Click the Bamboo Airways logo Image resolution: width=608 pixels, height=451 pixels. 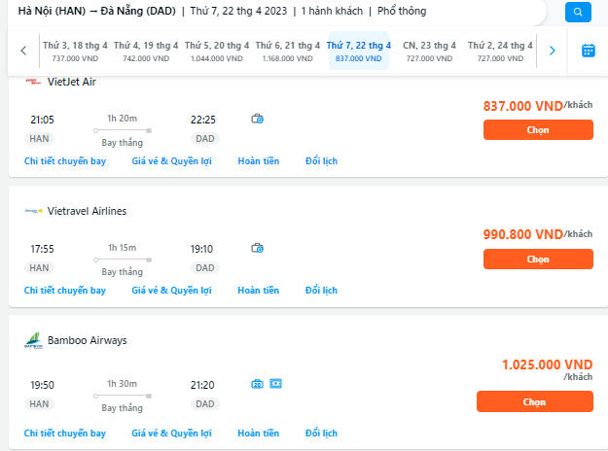pyautogui.click(x=33, y=341)
